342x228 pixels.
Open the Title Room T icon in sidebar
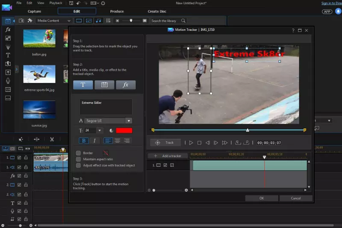(8, 55)
